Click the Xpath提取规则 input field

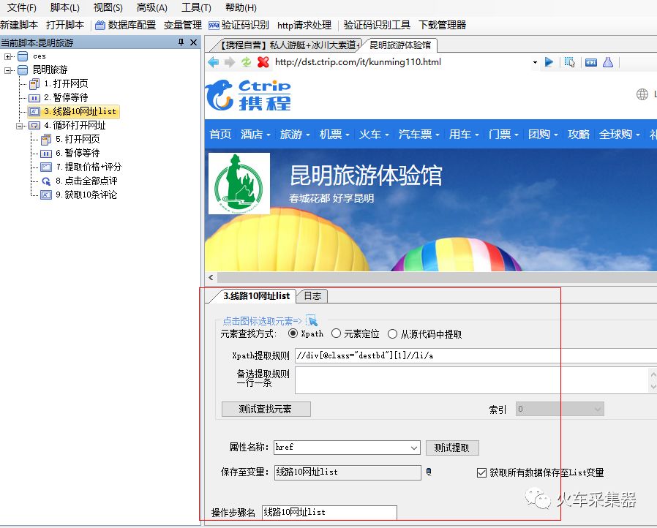(476, 356)
